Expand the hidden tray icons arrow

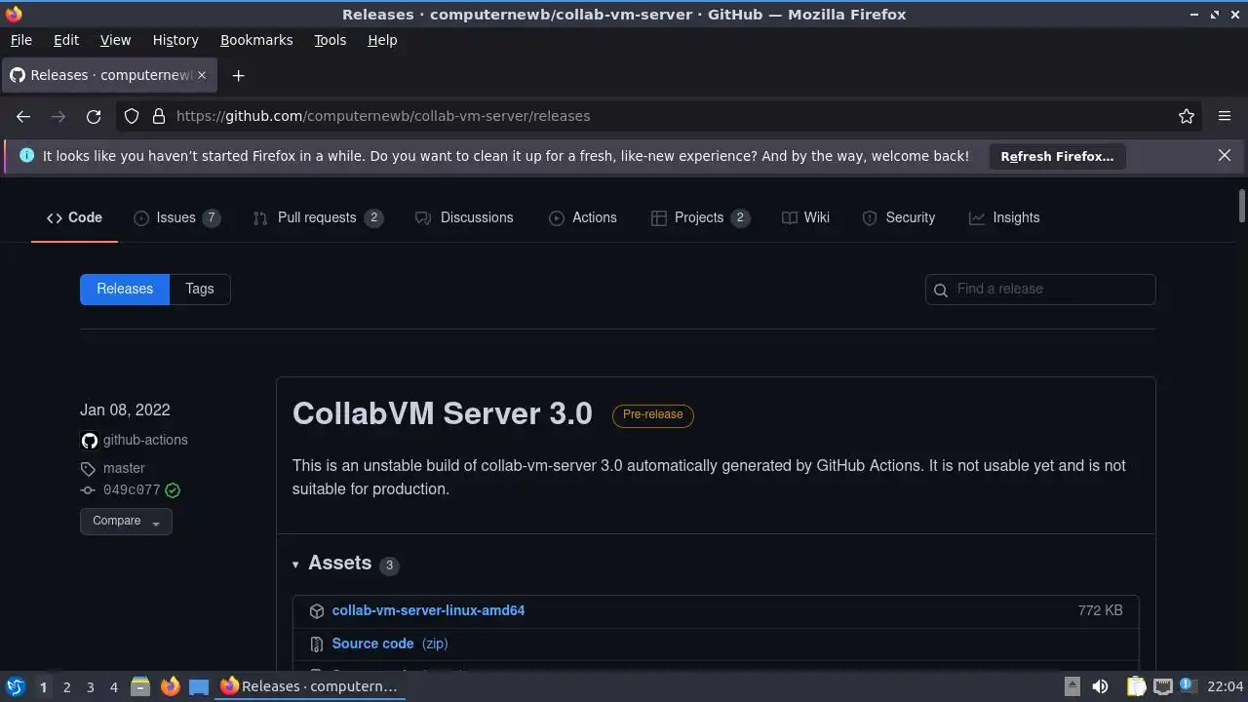click(1072, 686)
